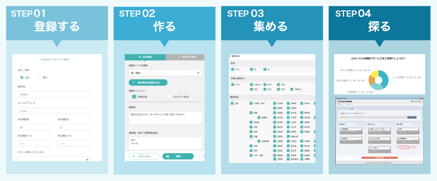This screenshot has height=181, width=437.
Task: Click the branch icon on 設問表示条件 tab
Action: coord(179,57)
